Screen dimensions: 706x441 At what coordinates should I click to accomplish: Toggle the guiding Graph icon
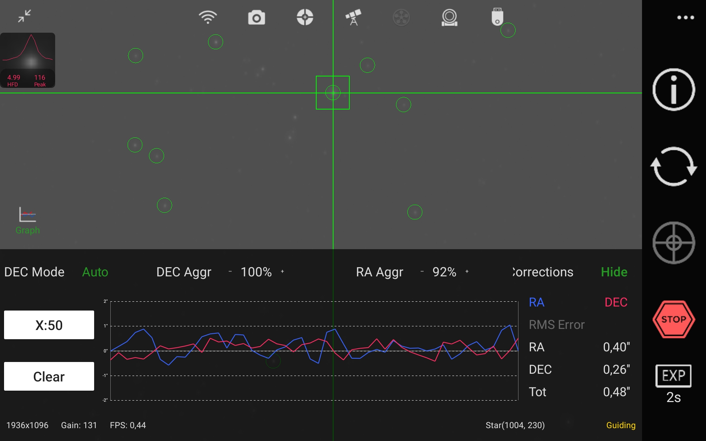[x=28, y=220]
